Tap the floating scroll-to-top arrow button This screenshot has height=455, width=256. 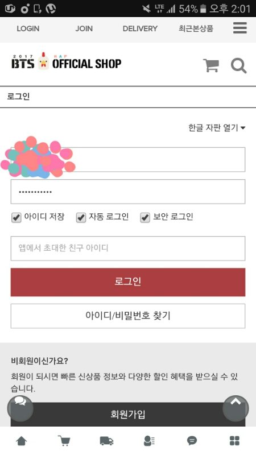coord(236,408)
